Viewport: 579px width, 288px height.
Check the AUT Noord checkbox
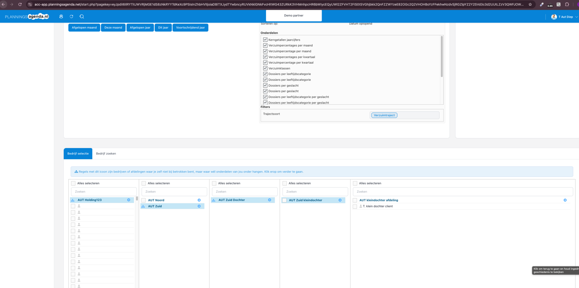point(143,200)
